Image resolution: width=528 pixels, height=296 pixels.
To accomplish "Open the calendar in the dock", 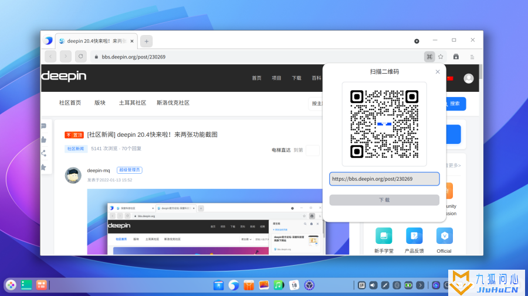I will coord(294,285).
